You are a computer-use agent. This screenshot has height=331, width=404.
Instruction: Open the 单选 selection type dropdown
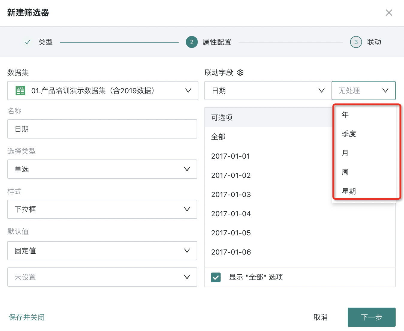(102, 169)
